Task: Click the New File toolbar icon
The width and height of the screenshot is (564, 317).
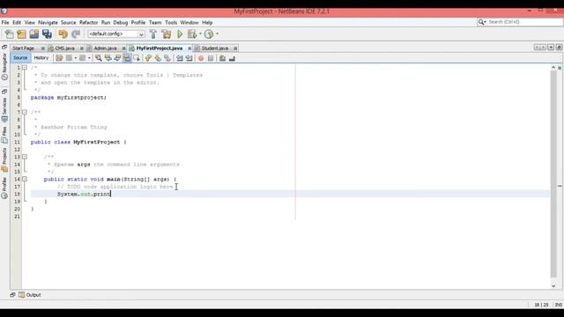Action: tap(10, 34)
